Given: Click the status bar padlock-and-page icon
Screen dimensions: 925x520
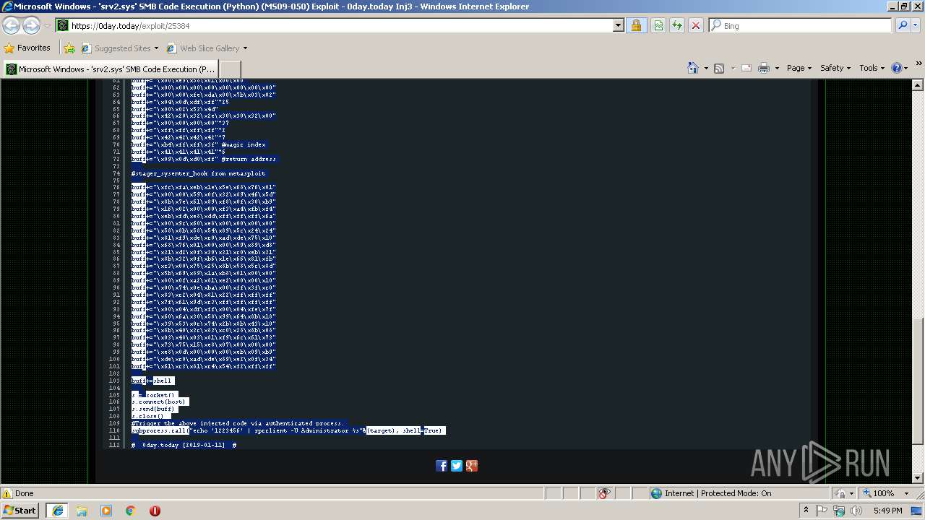Looking at the screenshot, I should (x=840, y=493).
